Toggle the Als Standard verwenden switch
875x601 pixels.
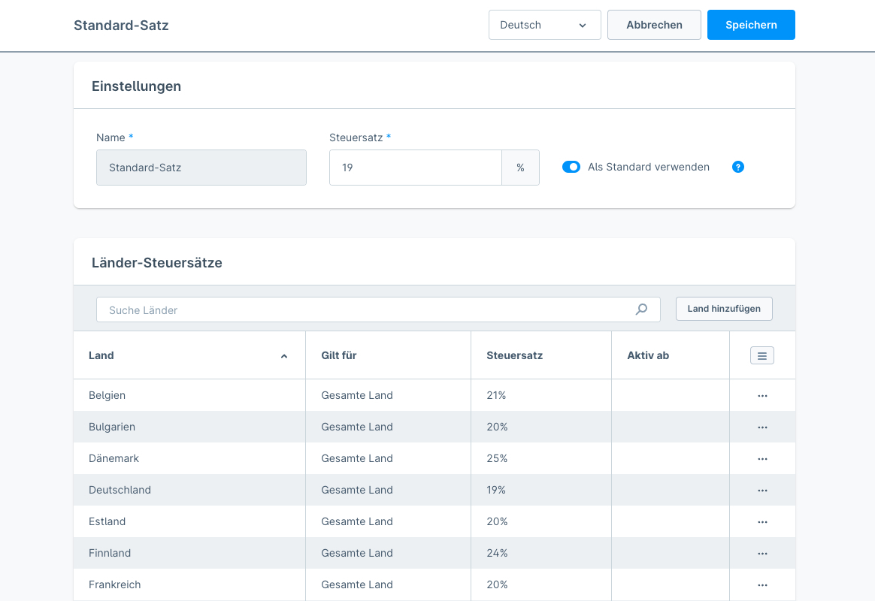coord(571,167)
